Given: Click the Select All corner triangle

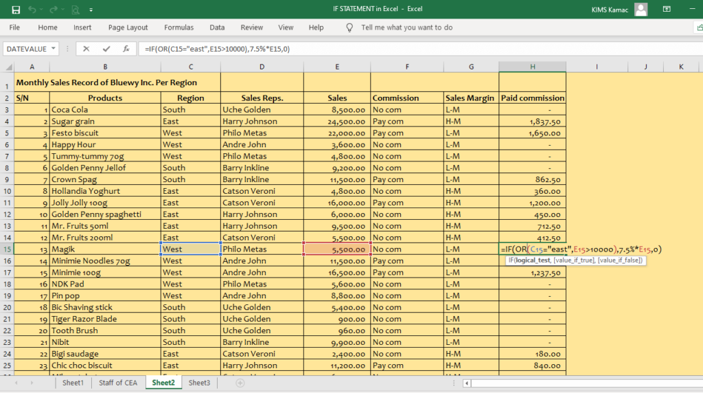Looking at the screenshot, I should (8, 67).
